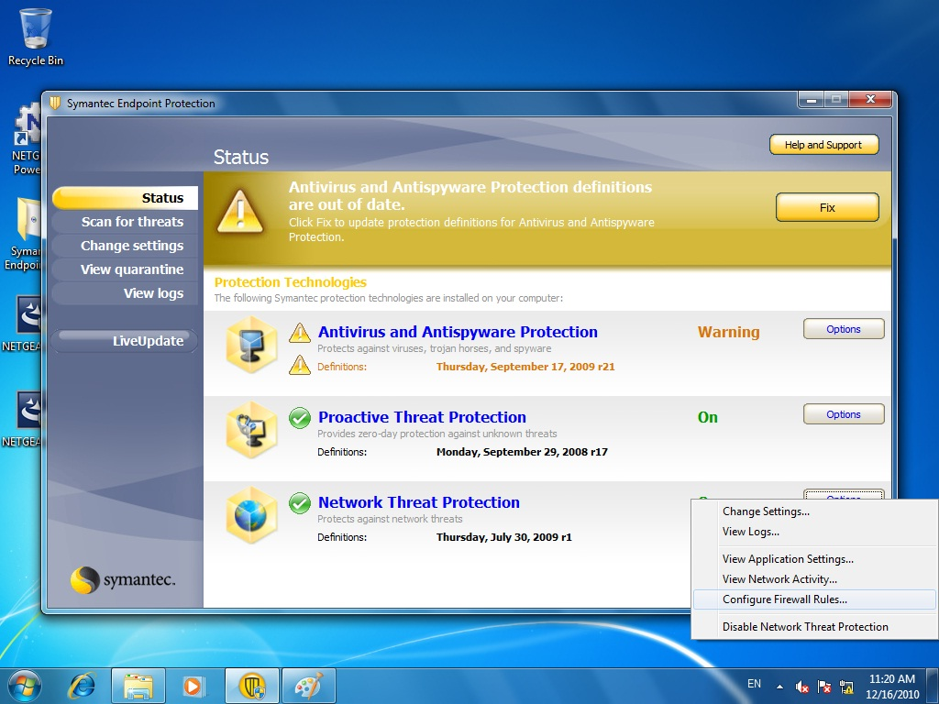Screen dimensions: 939x704
Task: Open Options for Antivirus and Antispyware Protection
Action: [x=844, y=329]
